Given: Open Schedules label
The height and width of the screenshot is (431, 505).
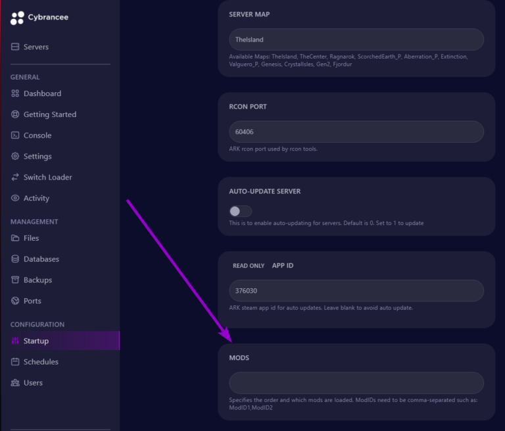Looking at the screenshot, I should click(41, 362).
